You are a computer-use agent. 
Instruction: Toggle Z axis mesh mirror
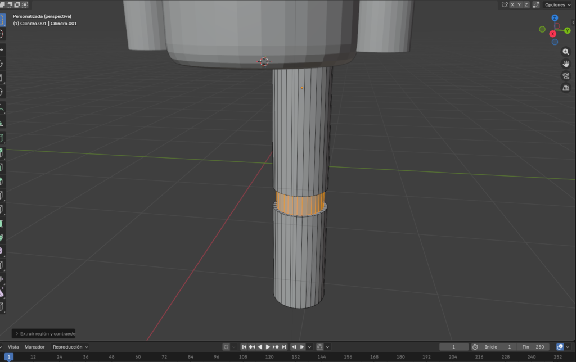click(526, 4)
